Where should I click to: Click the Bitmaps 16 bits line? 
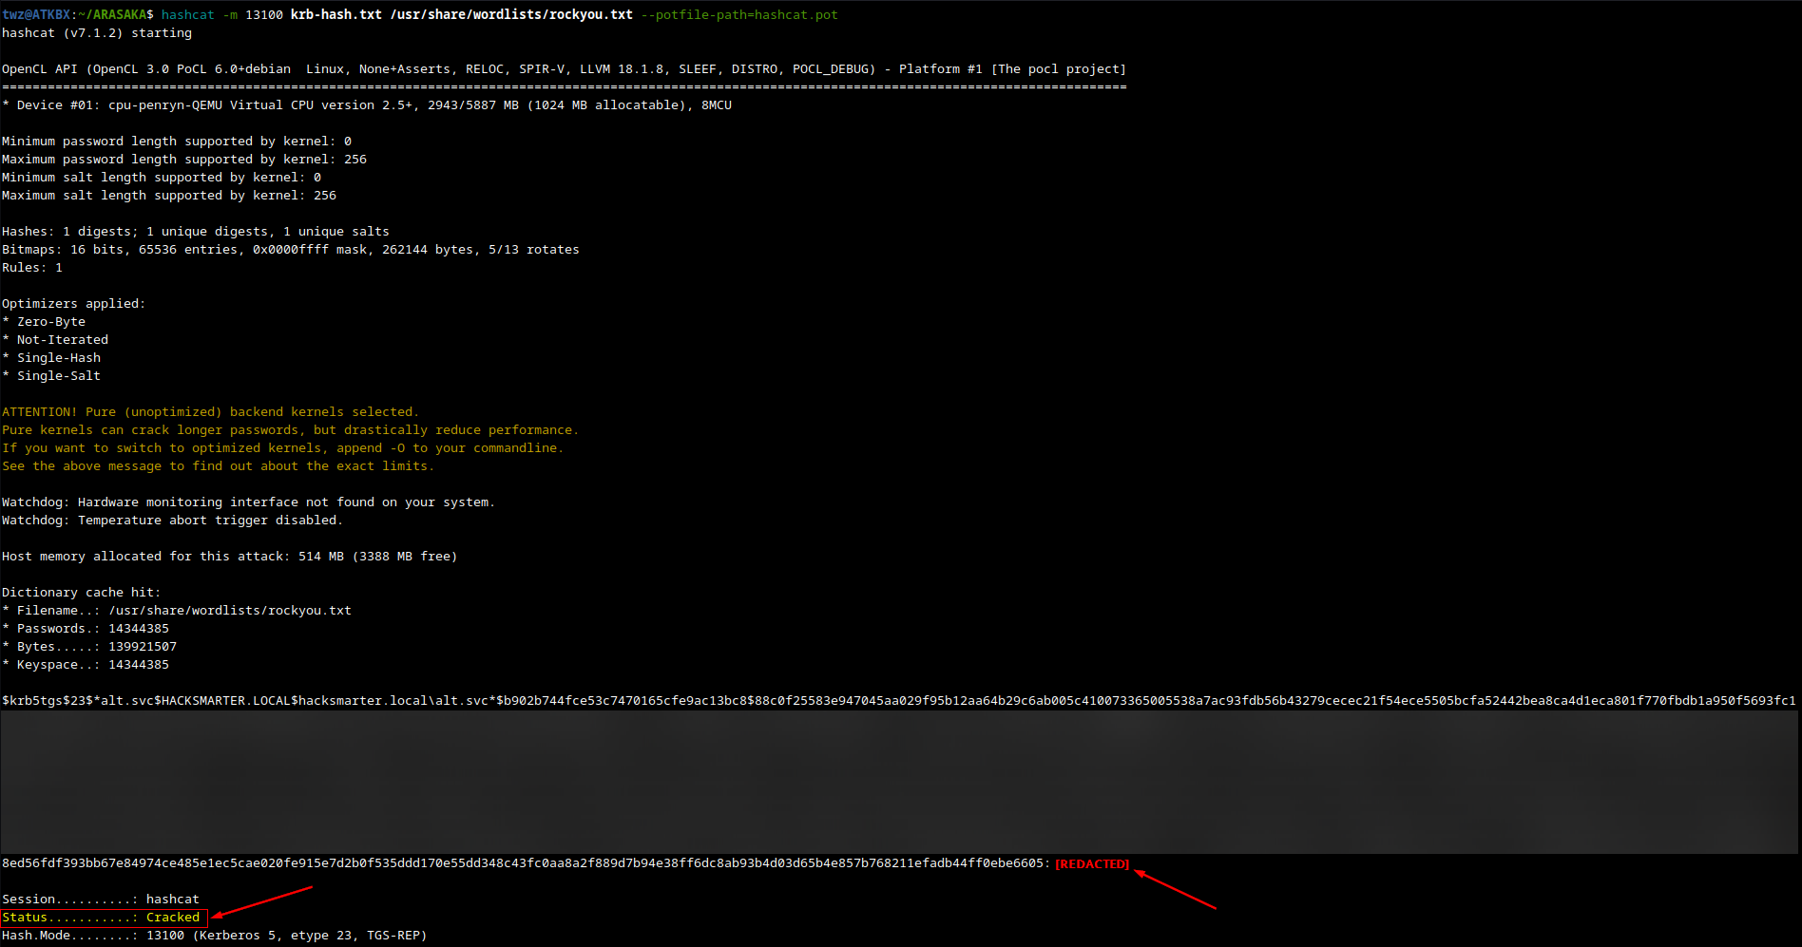point(291,250)
